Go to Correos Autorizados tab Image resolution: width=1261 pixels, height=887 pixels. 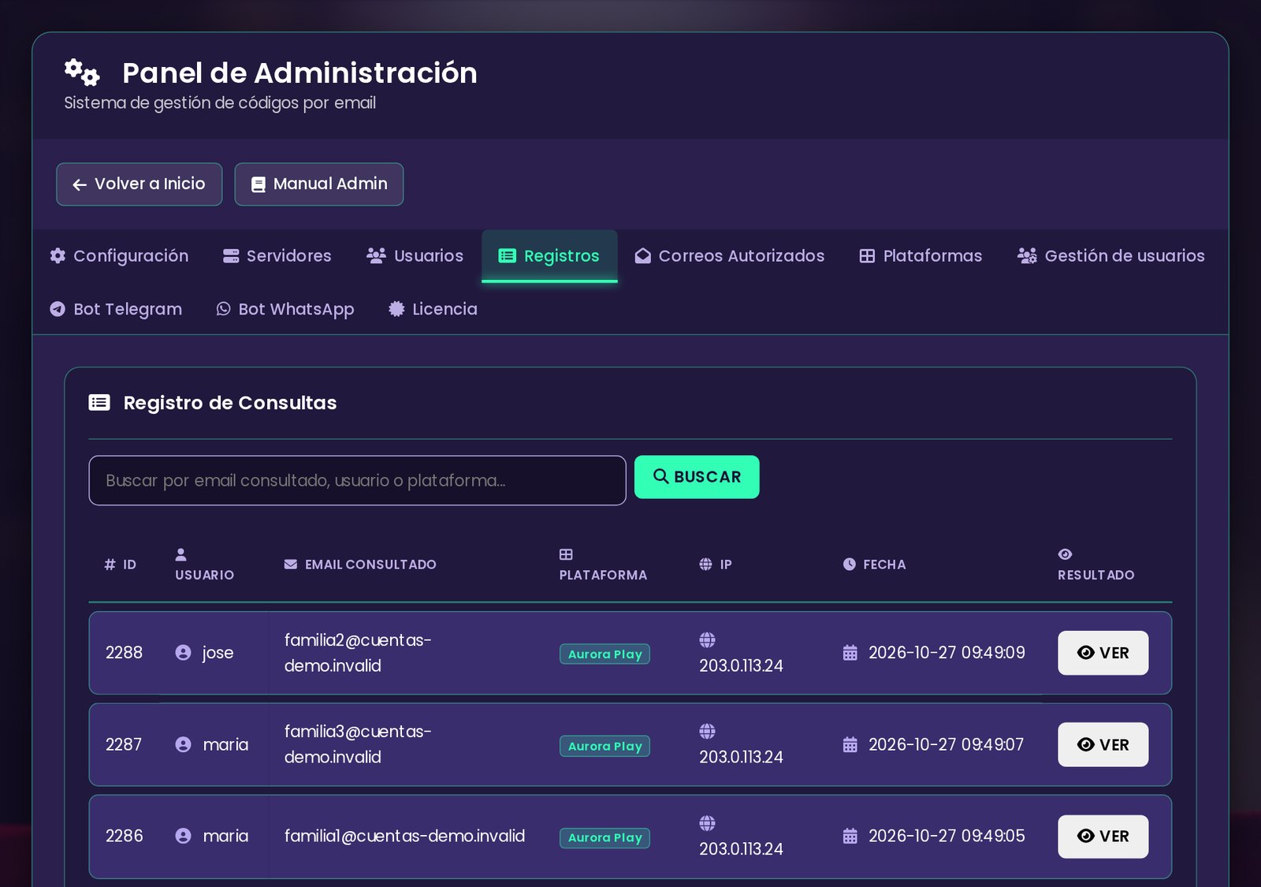coord(730,256)
